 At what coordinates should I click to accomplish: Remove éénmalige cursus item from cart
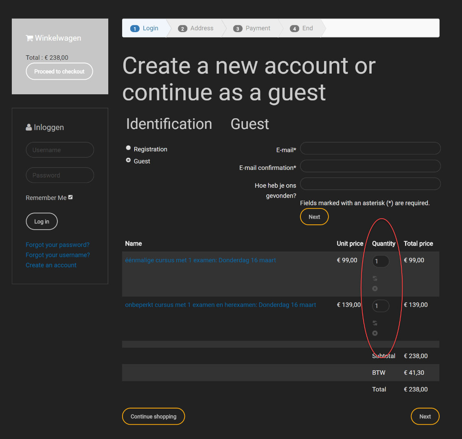[375, 289]
